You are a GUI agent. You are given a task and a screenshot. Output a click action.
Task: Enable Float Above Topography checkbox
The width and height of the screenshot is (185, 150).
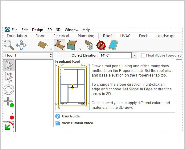tap(143, 55)
